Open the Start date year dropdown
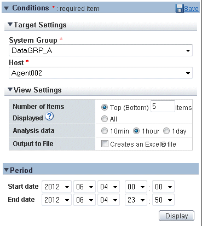Viewport: 202px width, 226px height. pos(56,187)
